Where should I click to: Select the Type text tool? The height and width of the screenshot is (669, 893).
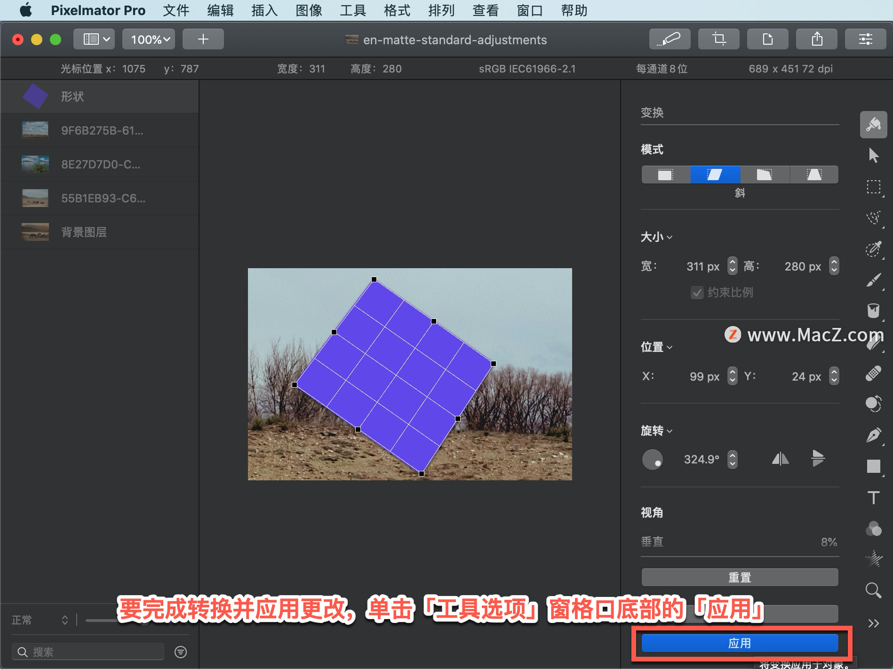coord(873,497)
